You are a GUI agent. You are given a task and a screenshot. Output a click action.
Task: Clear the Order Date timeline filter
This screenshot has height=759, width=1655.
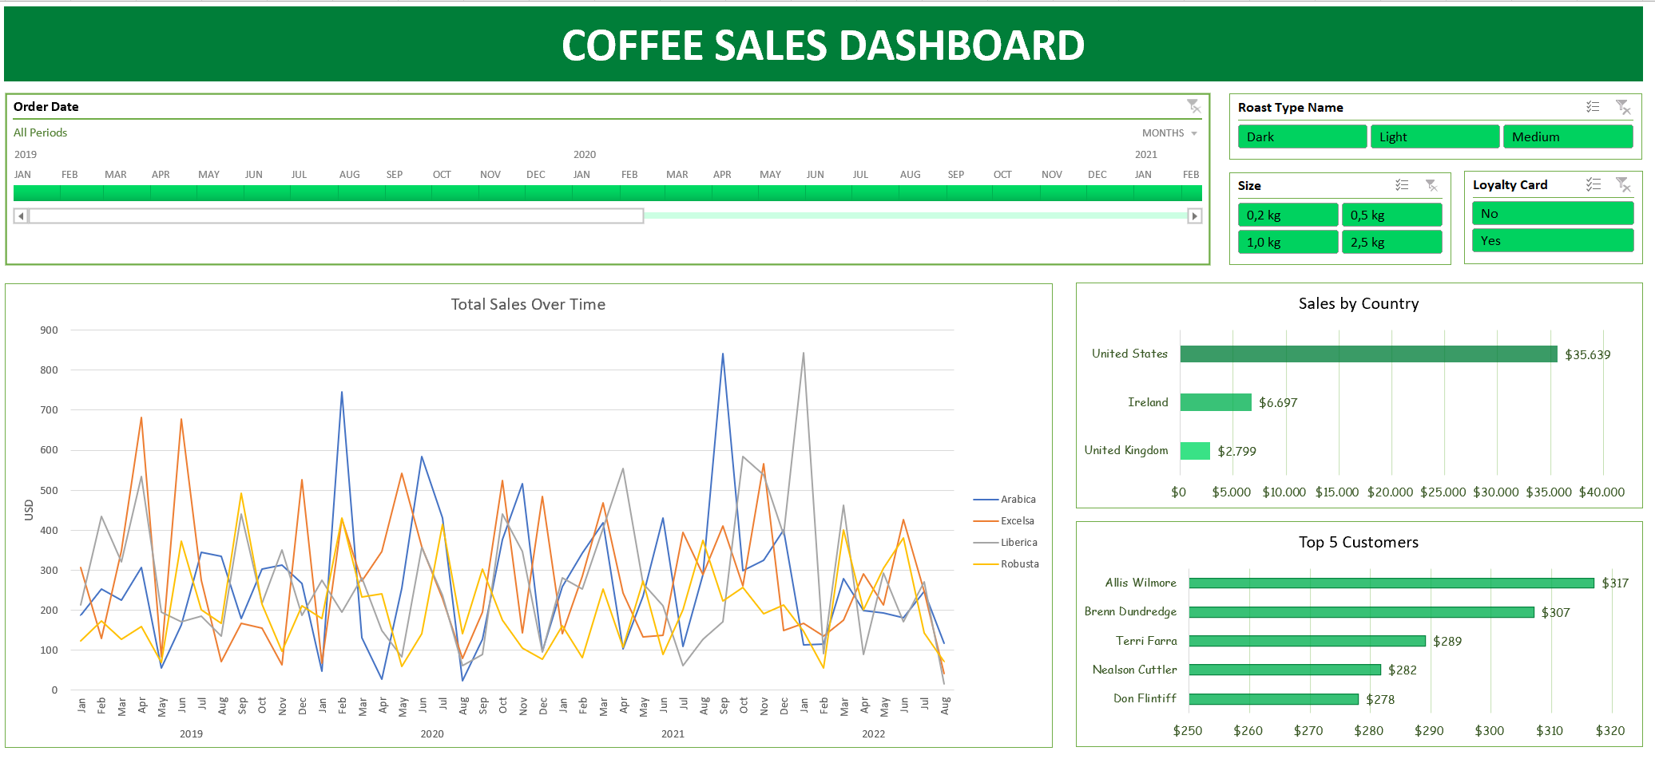coord(1194,106)
